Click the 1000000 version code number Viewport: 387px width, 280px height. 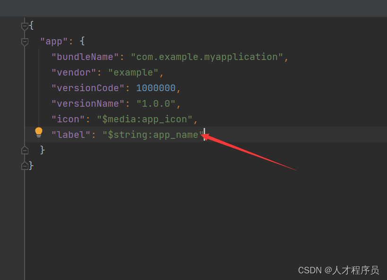(x=156, y=88)
